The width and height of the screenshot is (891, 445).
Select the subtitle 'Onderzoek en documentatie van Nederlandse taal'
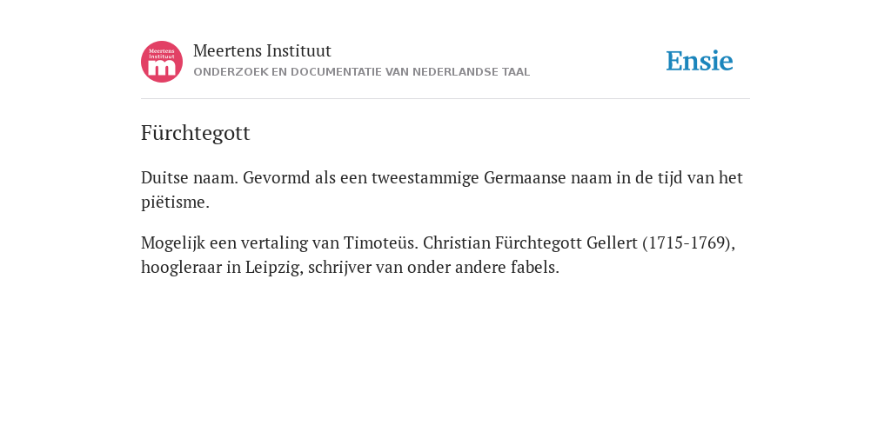tap(361, 72)
